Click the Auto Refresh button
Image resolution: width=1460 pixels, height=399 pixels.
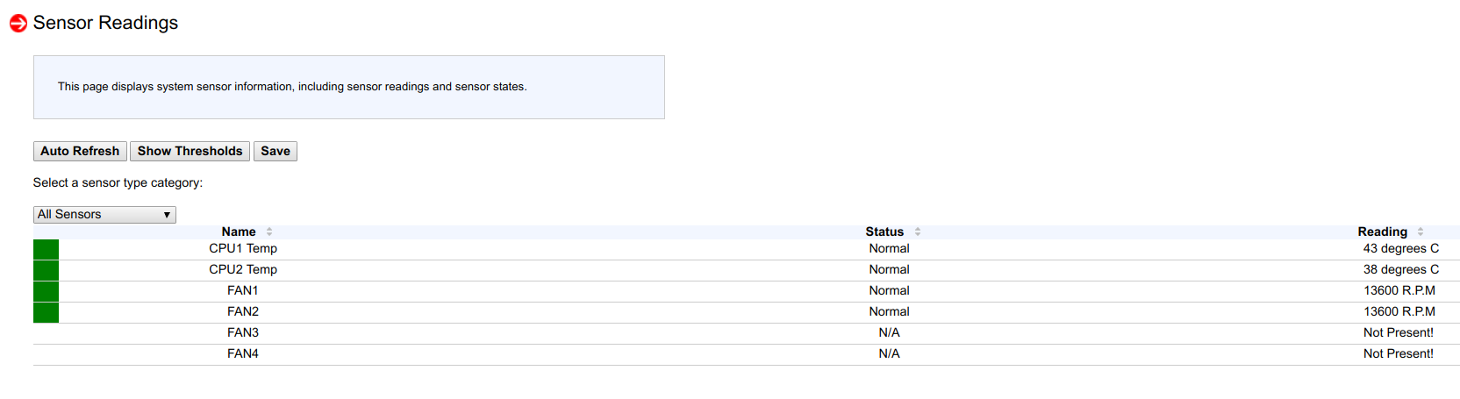tap(80, 152)
